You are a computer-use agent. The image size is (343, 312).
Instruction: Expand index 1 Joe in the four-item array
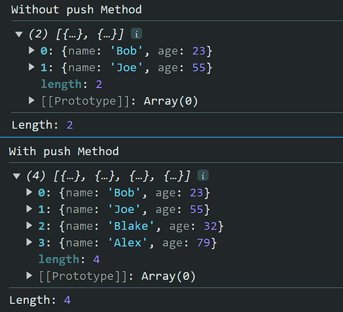pos(30,209)
